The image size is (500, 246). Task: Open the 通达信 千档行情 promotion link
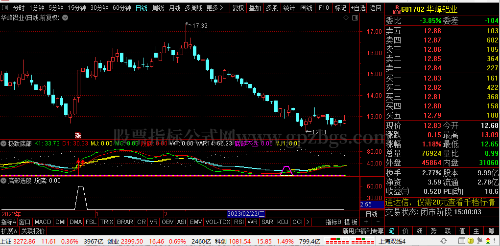click(440, 202)
